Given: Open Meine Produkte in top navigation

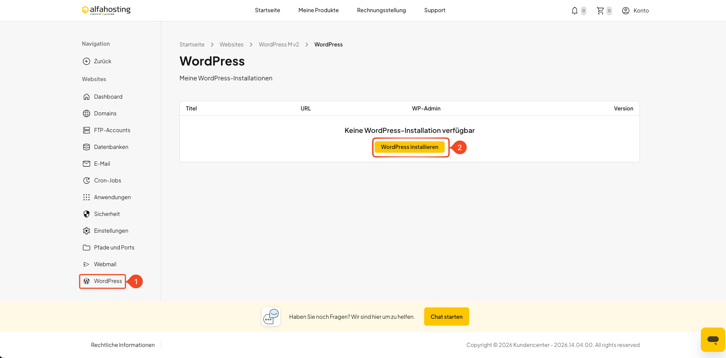Looking at the screenshot, I should pos(319,10).
